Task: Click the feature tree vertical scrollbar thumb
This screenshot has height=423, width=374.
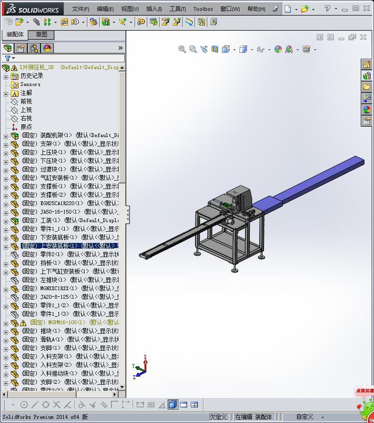Action: pos(122,127)
